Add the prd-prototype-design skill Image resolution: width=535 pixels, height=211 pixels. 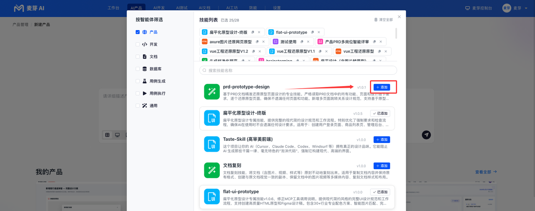[x=382, y=87]
